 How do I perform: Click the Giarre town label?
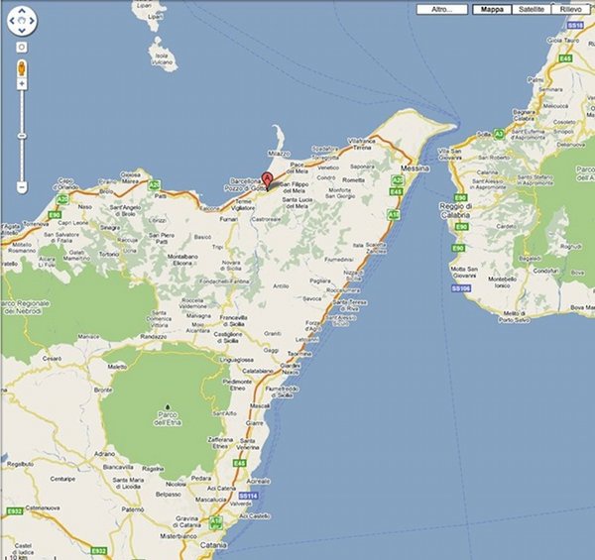(254, 423)
